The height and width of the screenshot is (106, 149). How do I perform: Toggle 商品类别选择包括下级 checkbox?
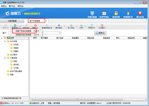click(x=2, y=98)
